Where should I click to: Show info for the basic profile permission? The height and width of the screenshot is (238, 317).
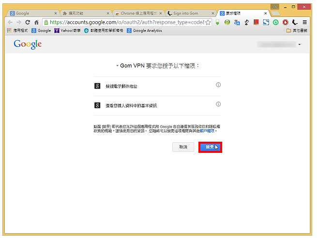(218, 104)
